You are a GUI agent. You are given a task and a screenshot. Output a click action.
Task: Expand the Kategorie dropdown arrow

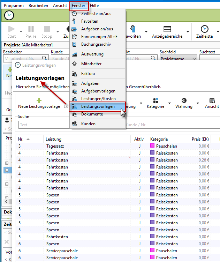(170, 103)
